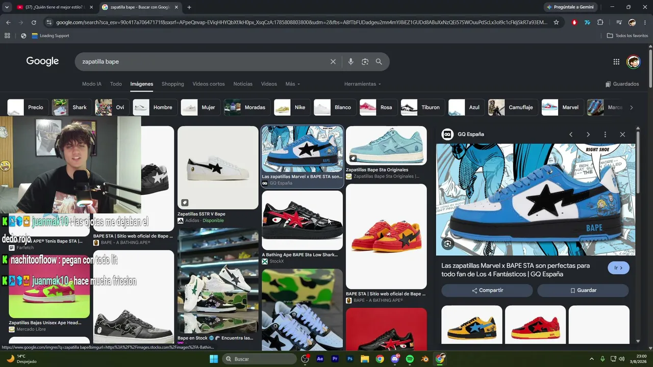The width and height of the screenshot is (653, 367).
Task: Open the red and orange Bape Sta thumbnail
Action: tap(386, 237)
